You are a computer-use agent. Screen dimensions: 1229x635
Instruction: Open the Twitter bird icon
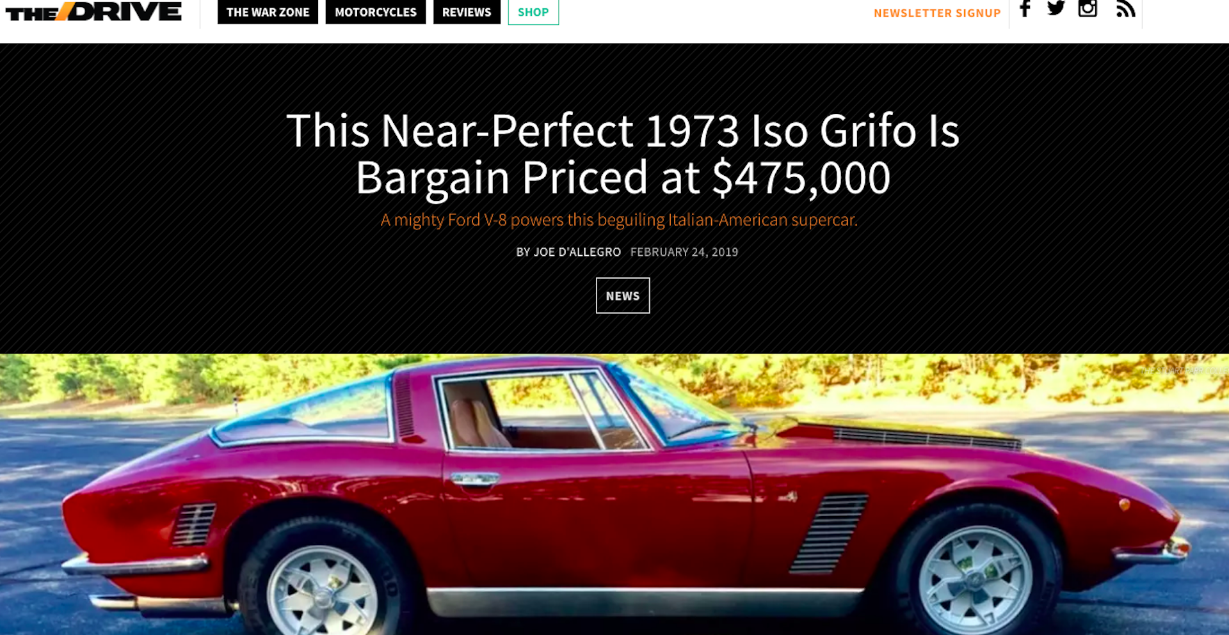pos(1056,8)
